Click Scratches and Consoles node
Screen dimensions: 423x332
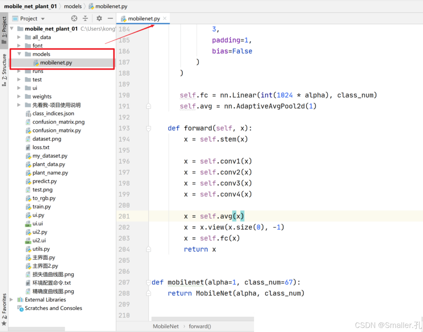pos(53,308)
